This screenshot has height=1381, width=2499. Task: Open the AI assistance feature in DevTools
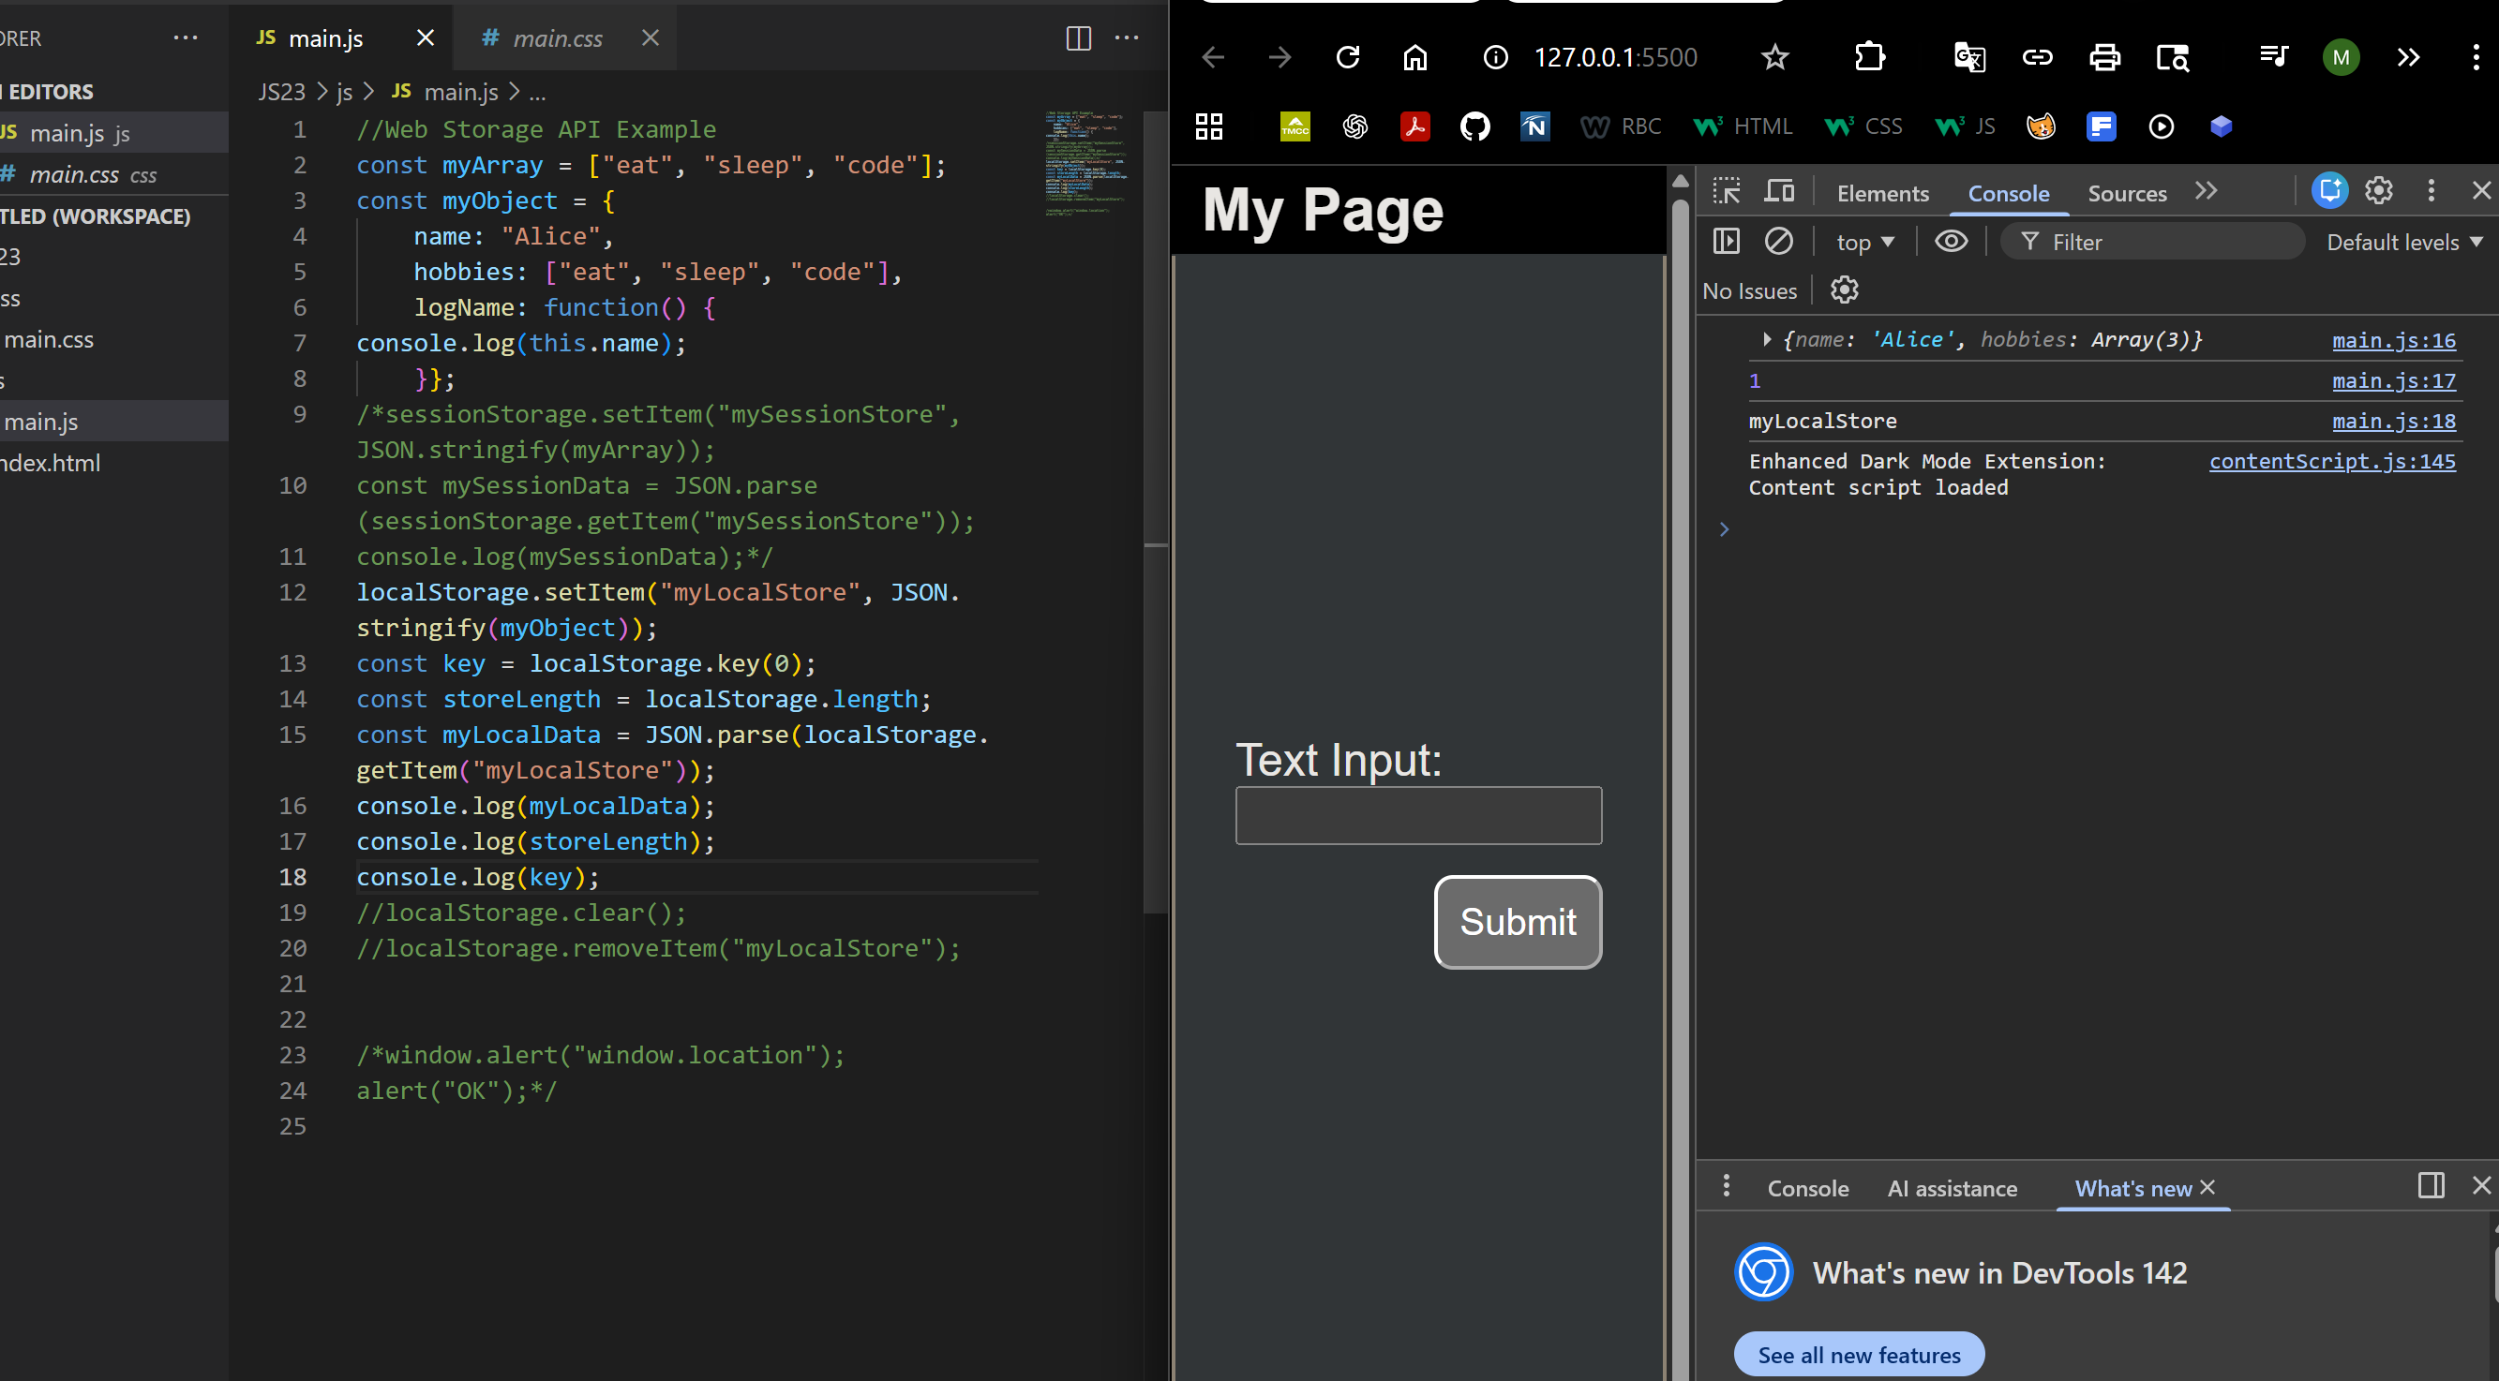pos(1952,1187)
